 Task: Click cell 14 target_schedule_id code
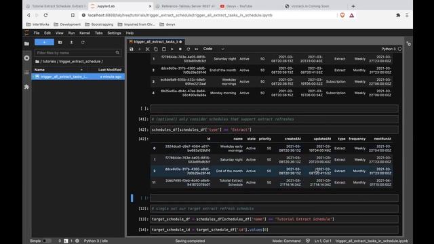pos(274,230)
